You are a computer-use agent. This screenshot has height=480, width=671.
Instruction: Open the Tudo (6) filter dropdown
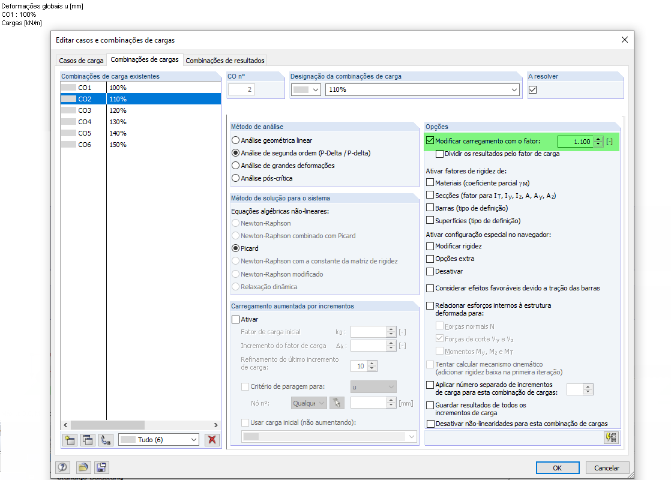pyautogui.click(x=193, y=440)
